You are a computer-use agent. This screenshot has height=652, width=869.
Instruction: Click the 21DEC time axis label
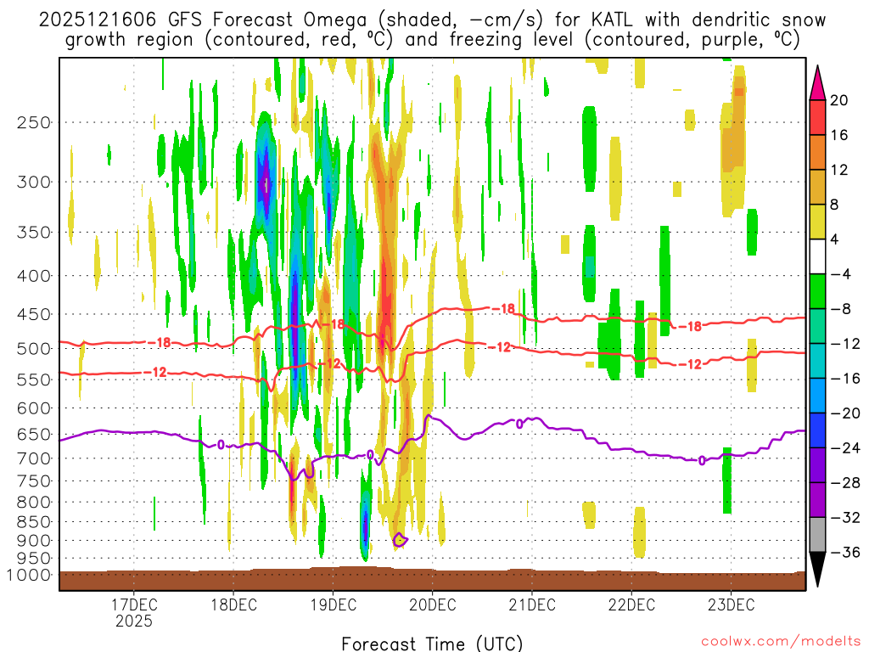[x=532, y=604]
